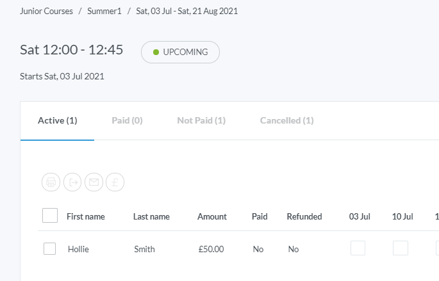This screenshot has height=281, width=439.
Task: Open the Cancelled (1) tab
Action: [x=286, y=120]
